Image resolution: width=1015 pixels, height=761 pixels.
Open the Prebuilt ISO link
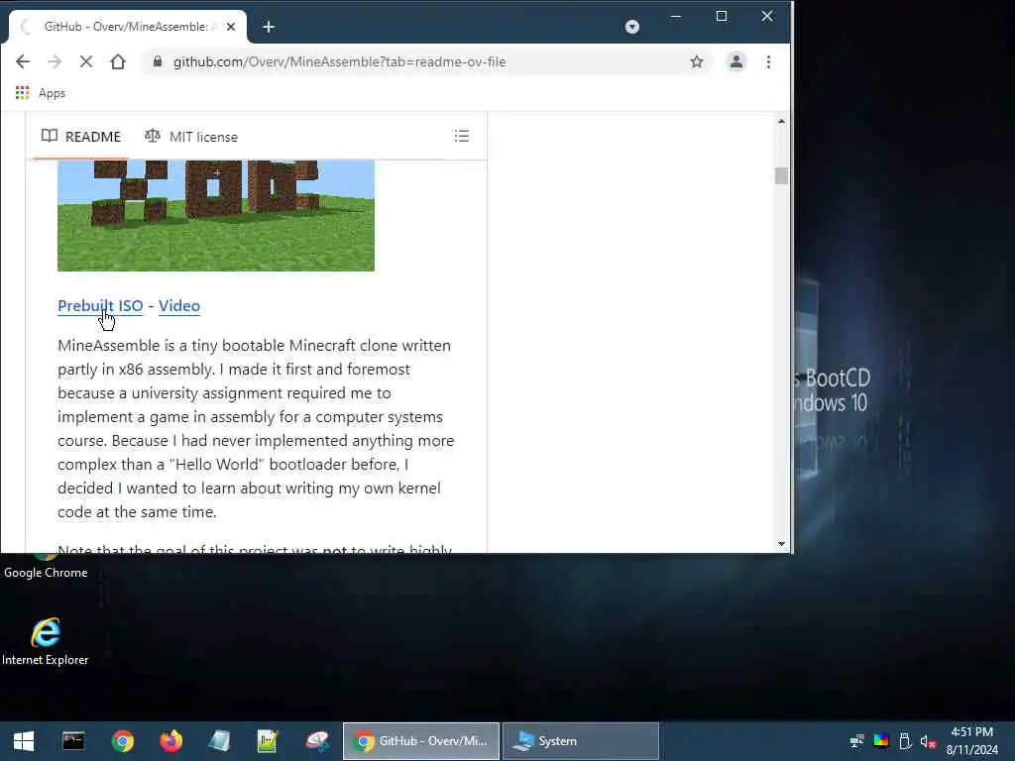(x=100, y=305)
